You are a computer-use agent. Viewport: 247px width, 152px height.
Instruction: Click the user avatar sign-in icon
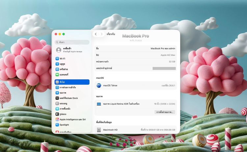59,50
